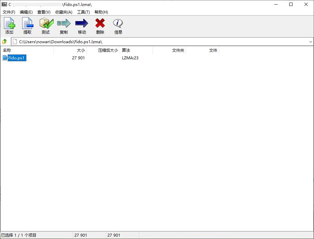Click the Fido.ps1 file icon
Image resolution: width=314 pixels, height=239 pixels.
[x=5, y=58]
